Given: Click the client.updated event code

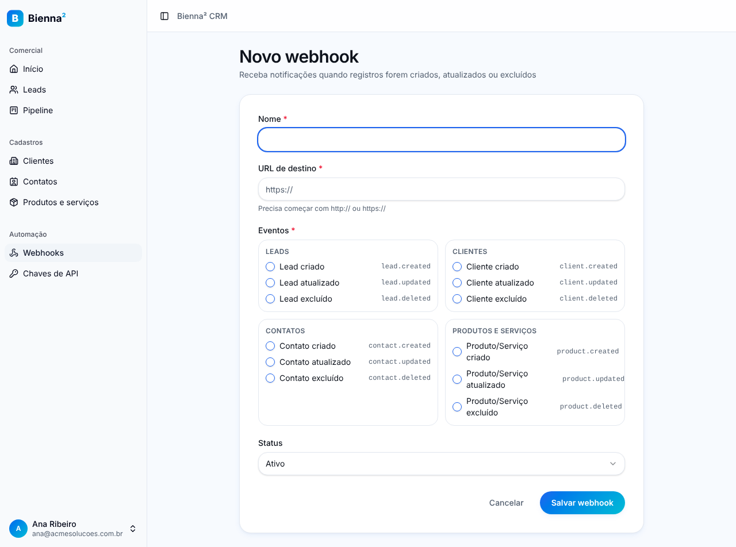Looking at the screenshot, I should click(x=589, y=283).
